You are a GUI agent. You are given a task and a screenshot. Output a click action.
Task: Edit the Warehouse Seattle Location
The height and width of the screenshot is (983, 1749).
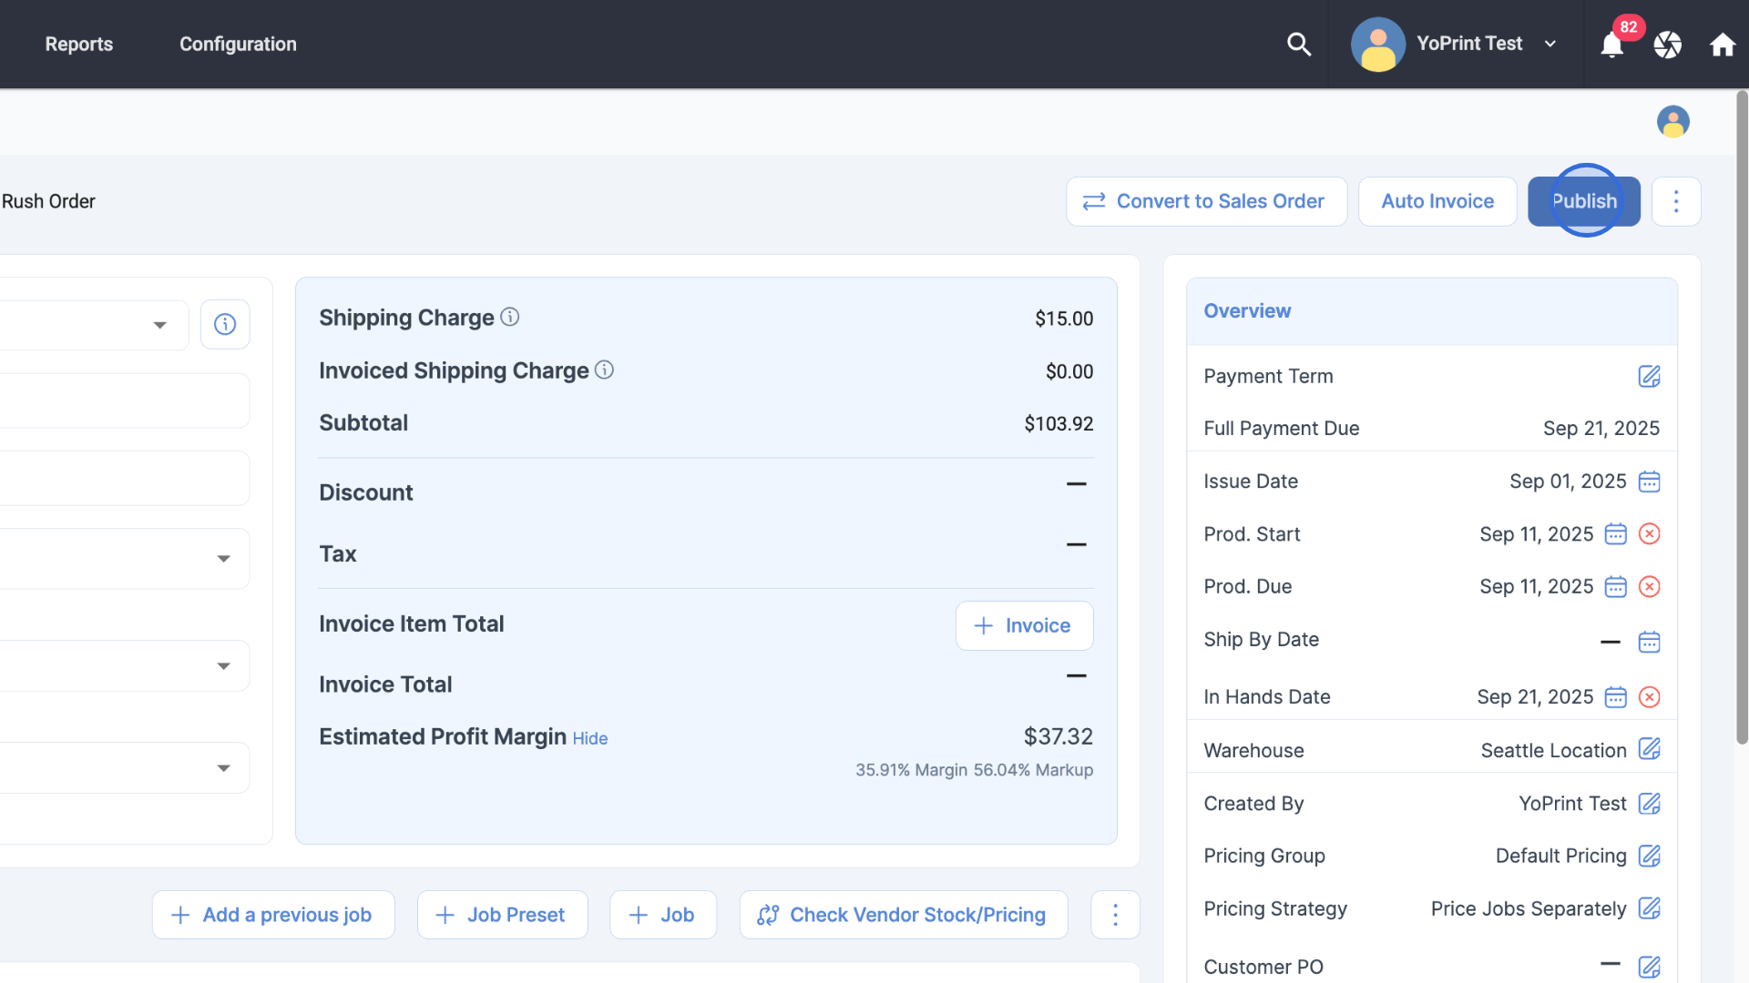(x=1649, y=749)
